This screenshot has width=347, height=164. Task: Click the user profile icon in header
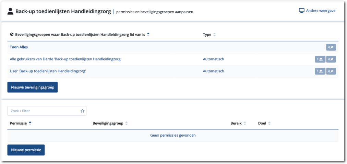pyautogui.click(x=11, y=12)
